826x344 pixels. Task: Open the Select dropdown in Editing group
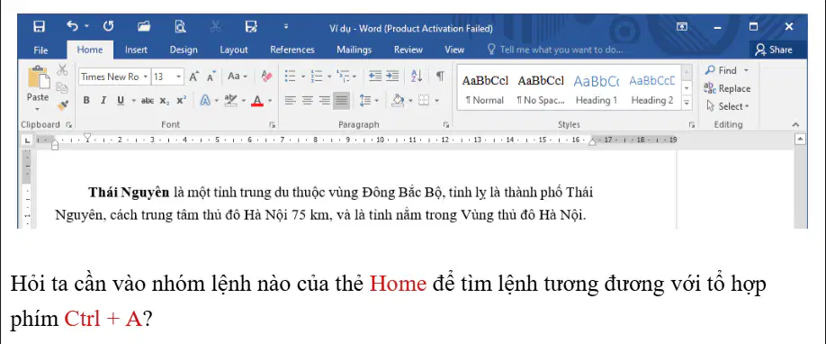pos(727,106)
